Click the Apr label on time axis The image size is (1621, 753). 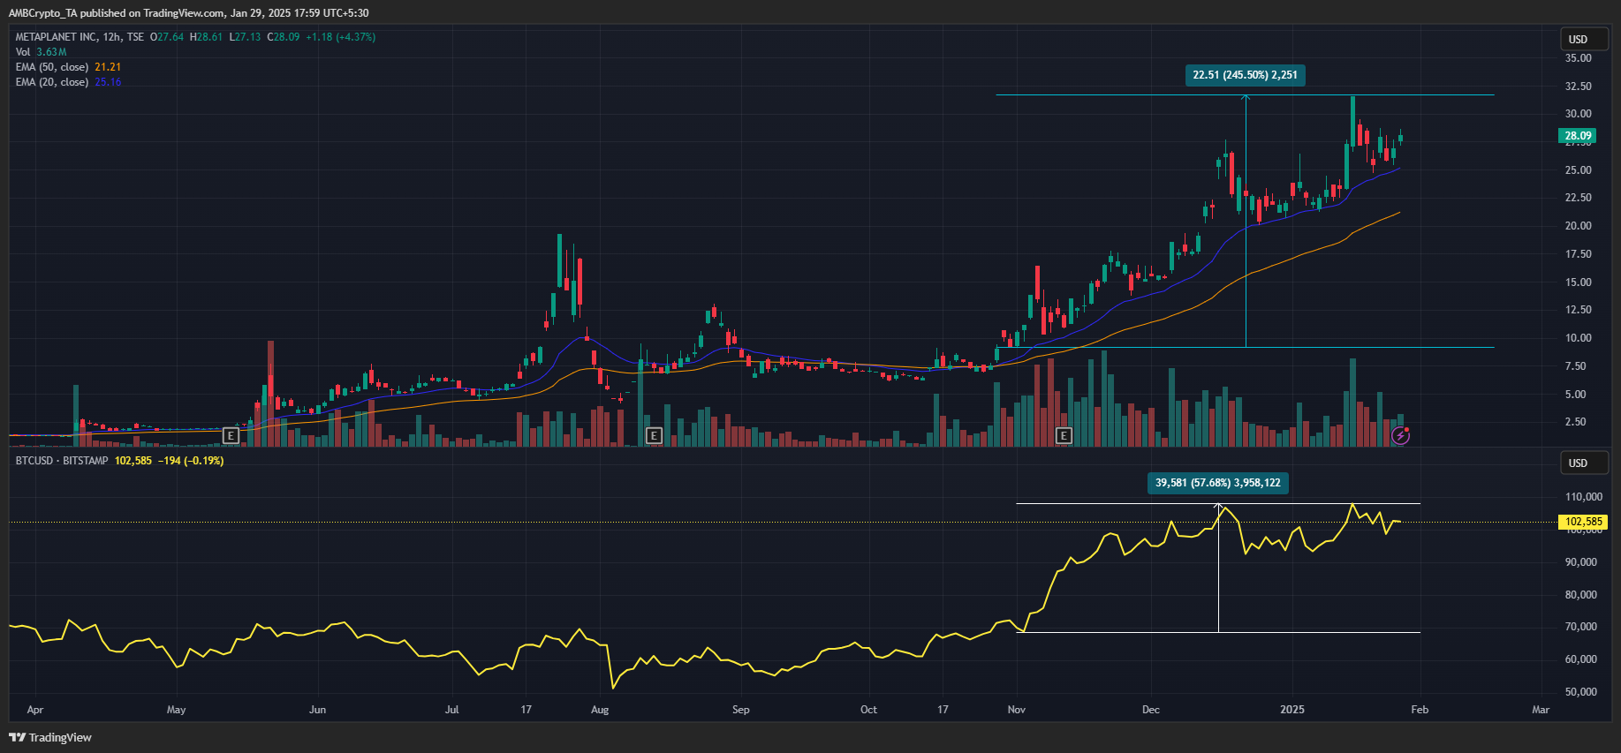[x=35, y=710]
